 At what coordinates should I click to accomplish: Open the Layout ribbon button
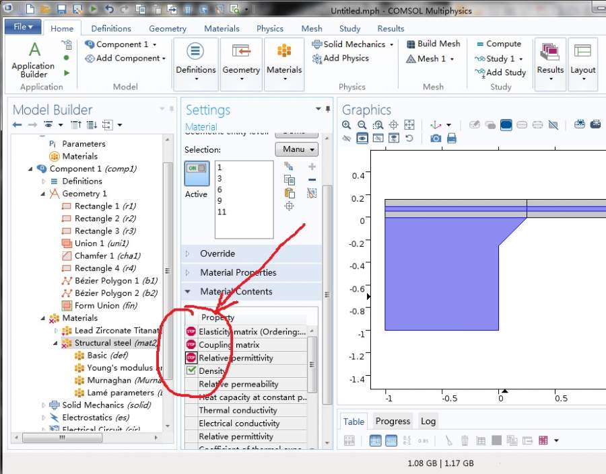[x=582, y=64]
